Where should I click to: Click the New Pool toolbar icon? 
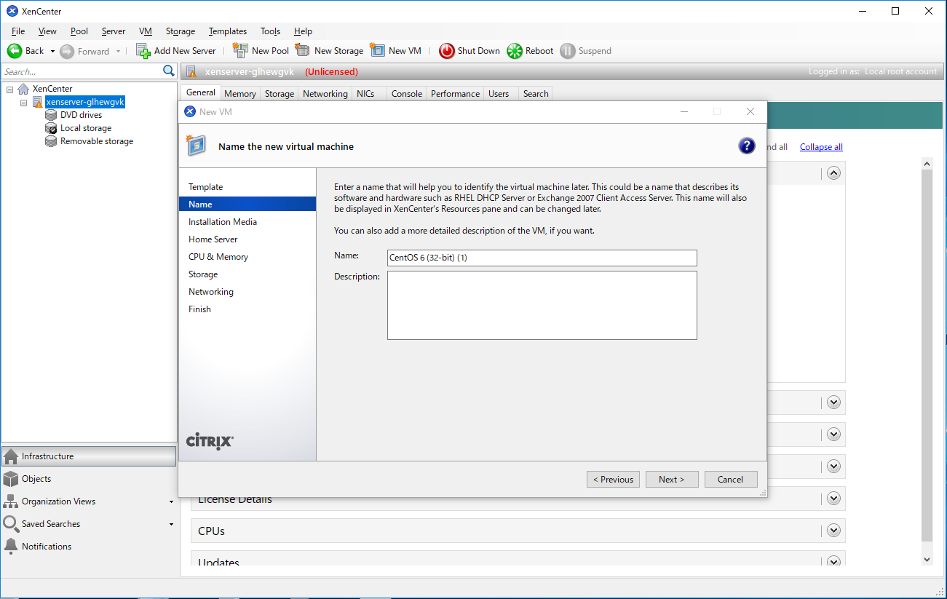click(x=240, y=50)
